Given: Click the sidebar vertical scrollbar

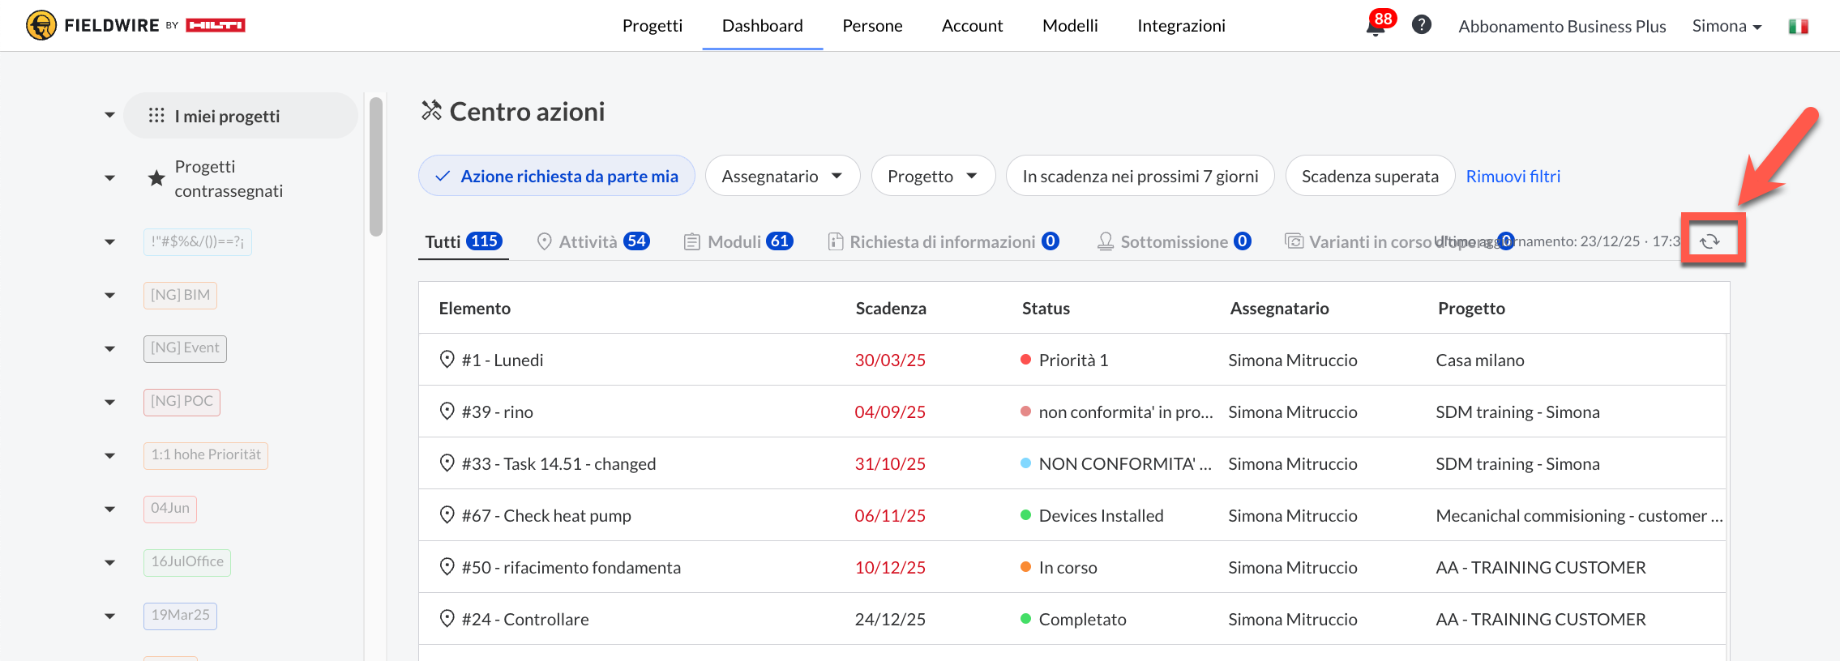Looking at the screenshot, I should (375, 167).
